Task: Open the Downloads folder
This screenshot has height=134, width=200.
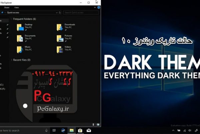Action: [66, 27]
